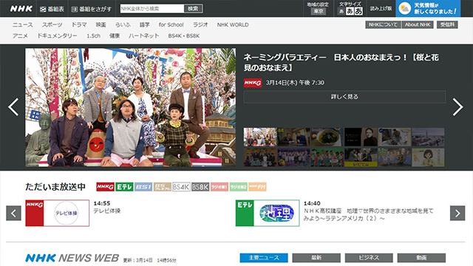Select the green-background group thumbnail
Viewport: 473px width, 266px height.
point(327,157)
